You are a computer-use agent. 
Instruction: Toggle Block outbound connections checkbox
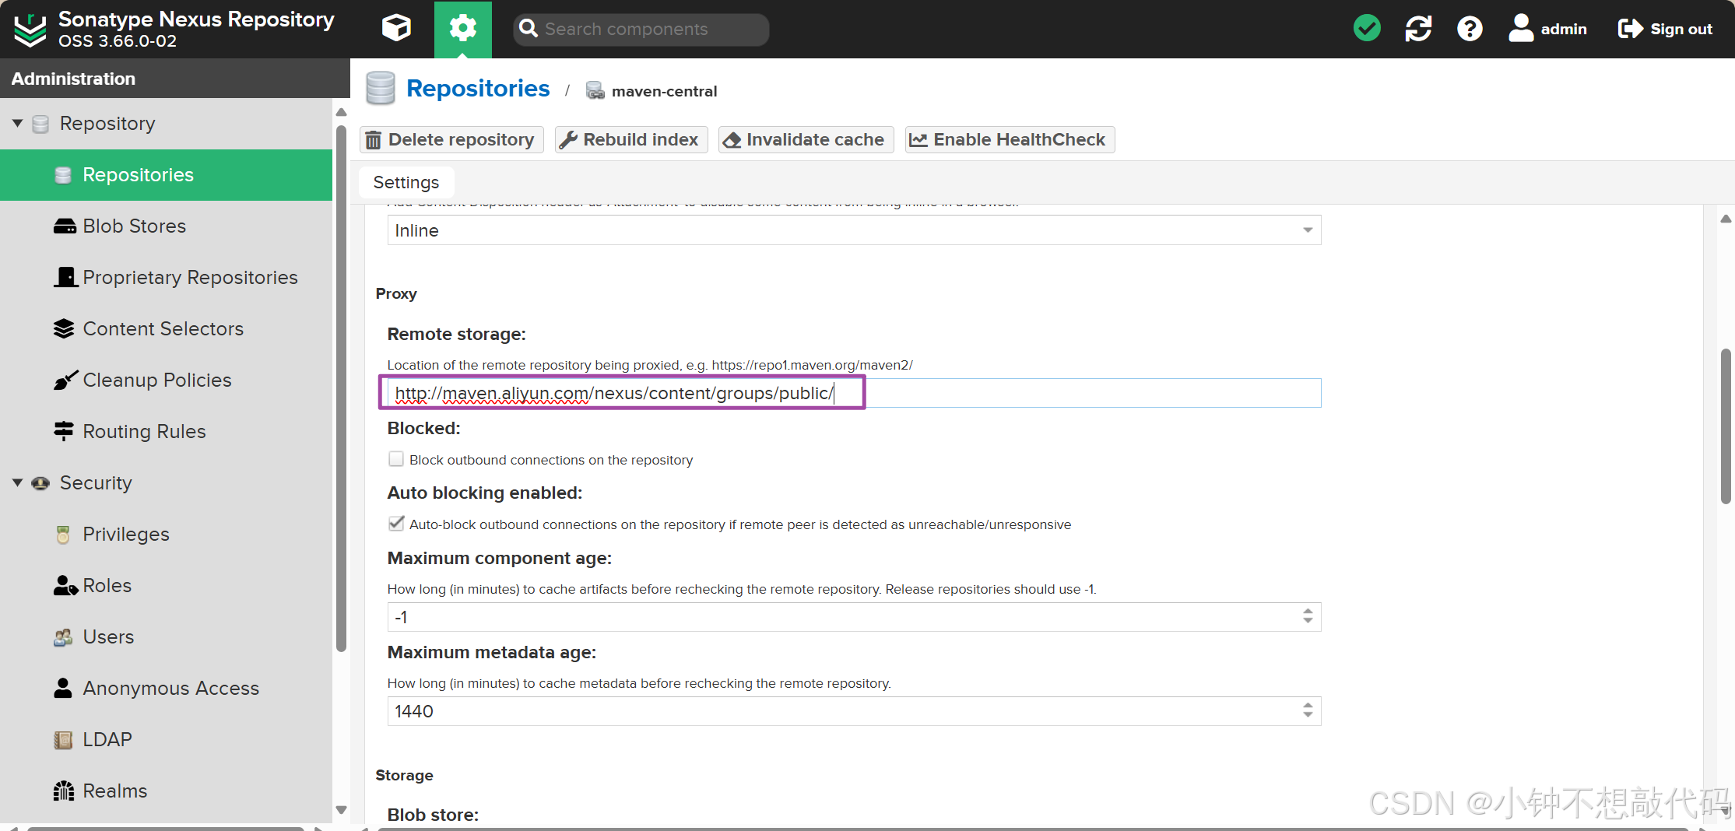pyautogui.click(x=396, y=459)
